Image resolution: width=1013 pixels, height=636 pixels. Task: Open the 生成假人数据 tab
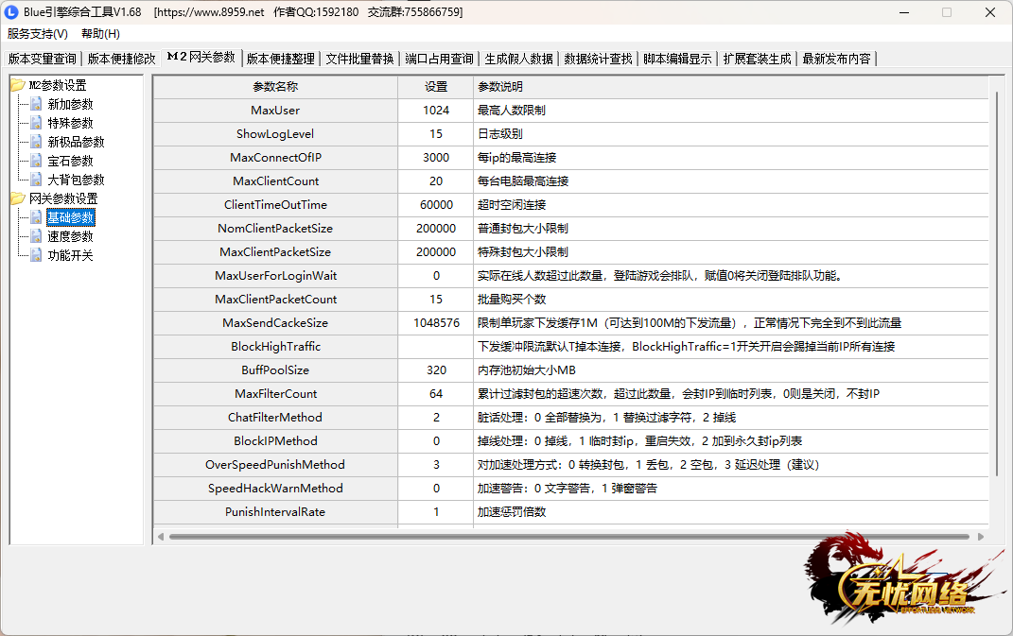point(518,58)
